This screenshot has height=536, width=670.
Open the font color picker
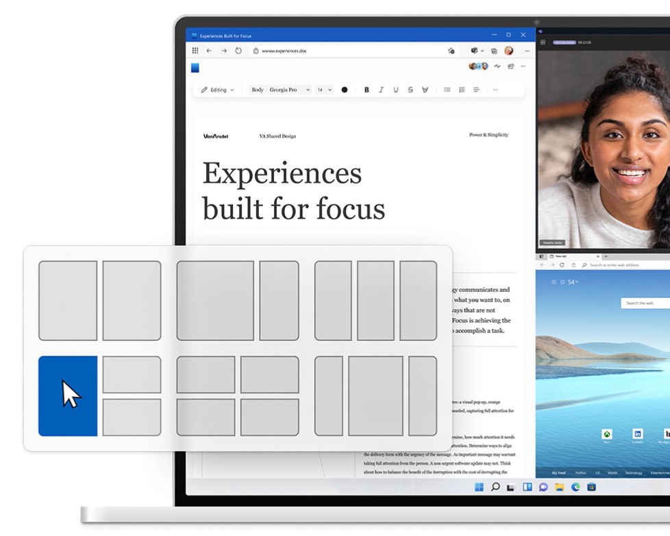344,90
